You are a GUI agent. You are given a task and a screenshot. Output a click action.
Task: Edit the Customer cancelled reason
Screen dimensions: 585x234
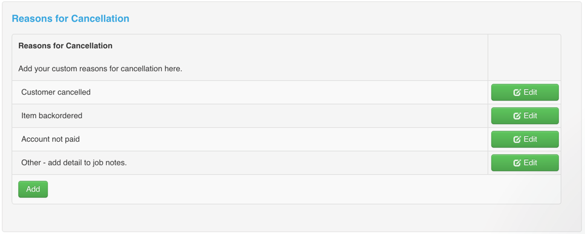(525, 92)
